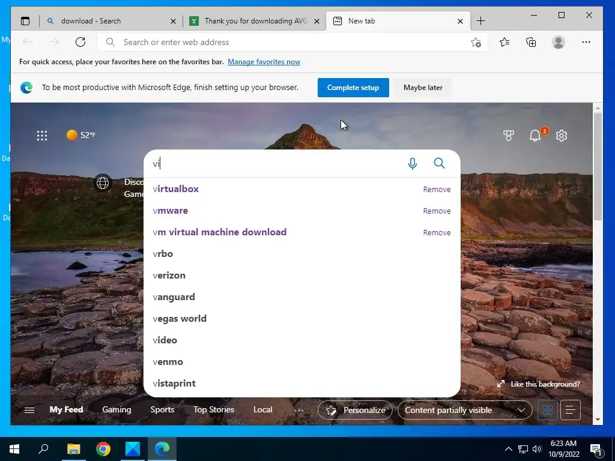
Task: Click the scrollbar down arrow
Action: coord(598,420)
